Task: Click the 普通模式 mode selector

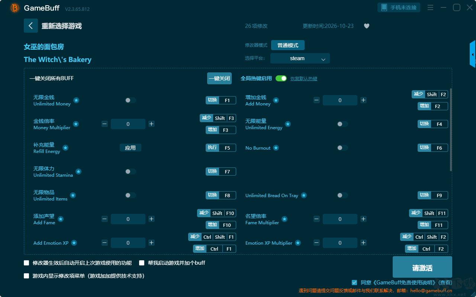Action: [x=288, y=45]
